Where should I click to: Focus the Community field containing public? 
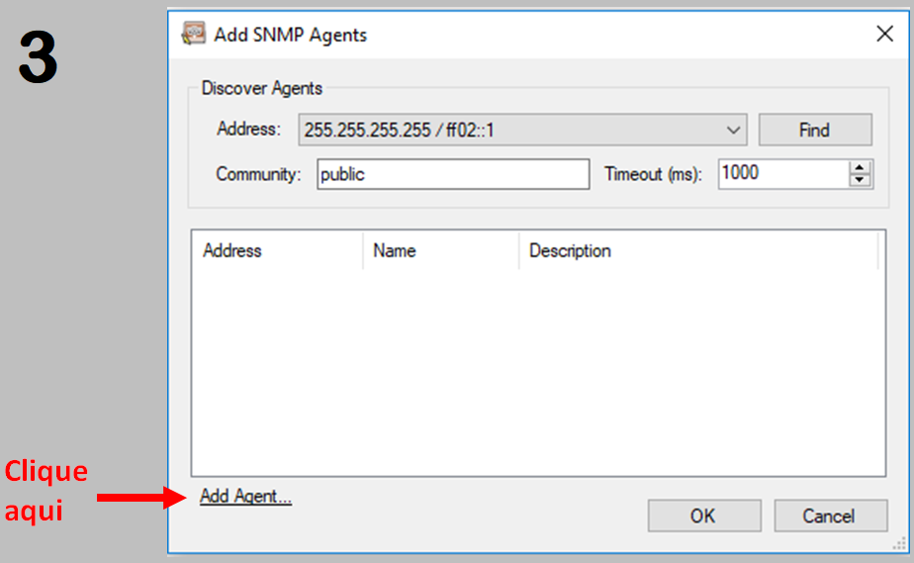tap(452, 174)
